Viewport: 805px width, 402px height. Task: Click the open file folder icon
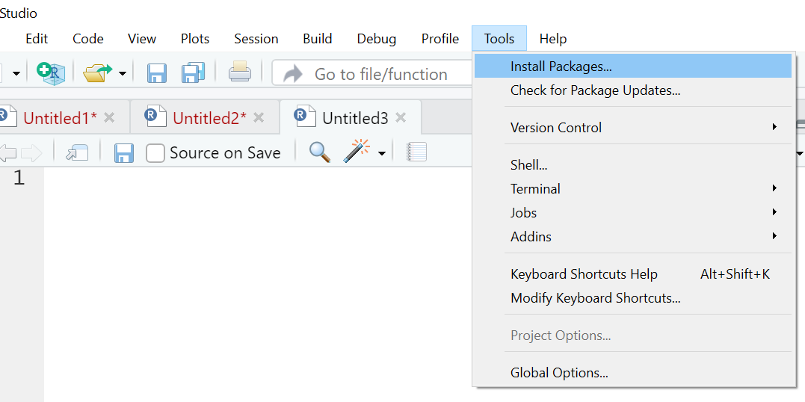(97, 73)
